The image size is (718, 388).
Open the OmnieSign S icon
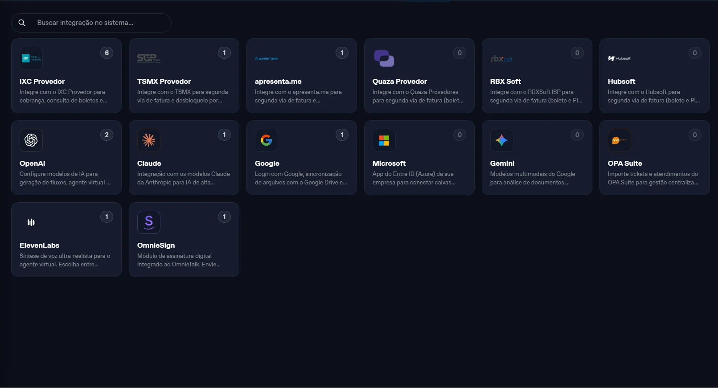click(x=149, y=222)
